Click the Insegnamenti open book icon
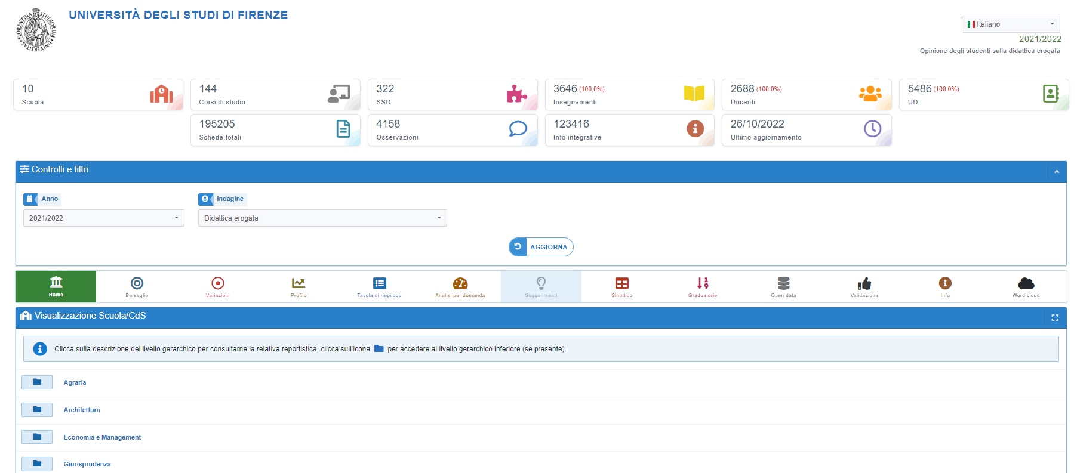 [694, 94]
